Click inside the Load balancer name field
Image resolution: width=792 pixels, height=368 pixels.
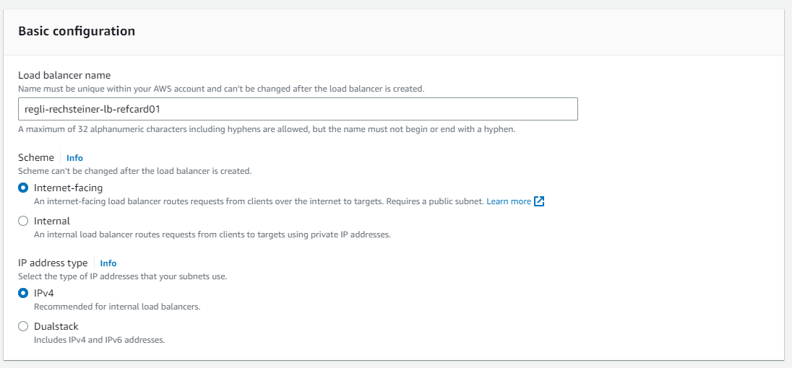[x=298, y=109]
